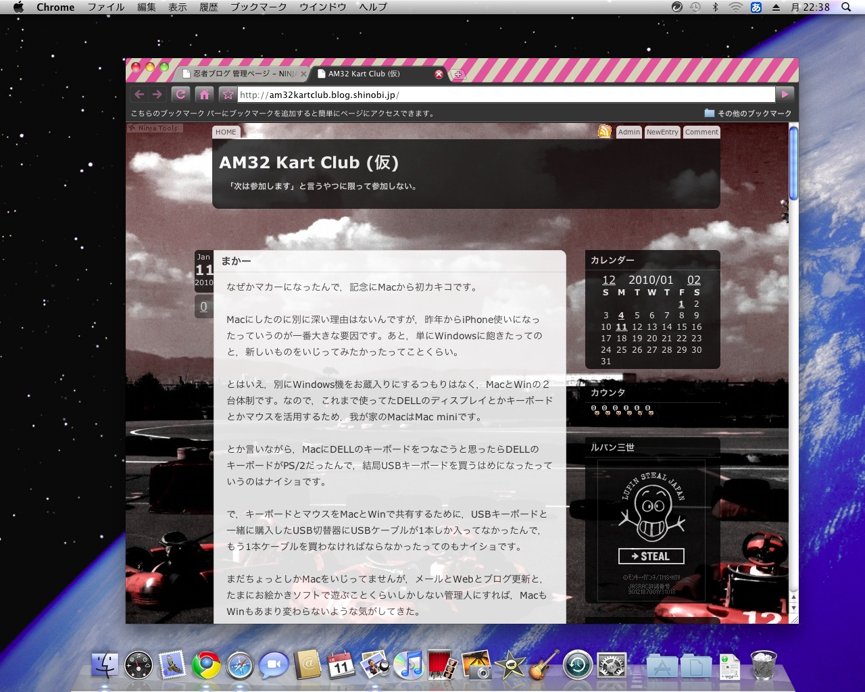Click the go arrow beside the address bar
This screenshot has height=692, width=865.
785,95
